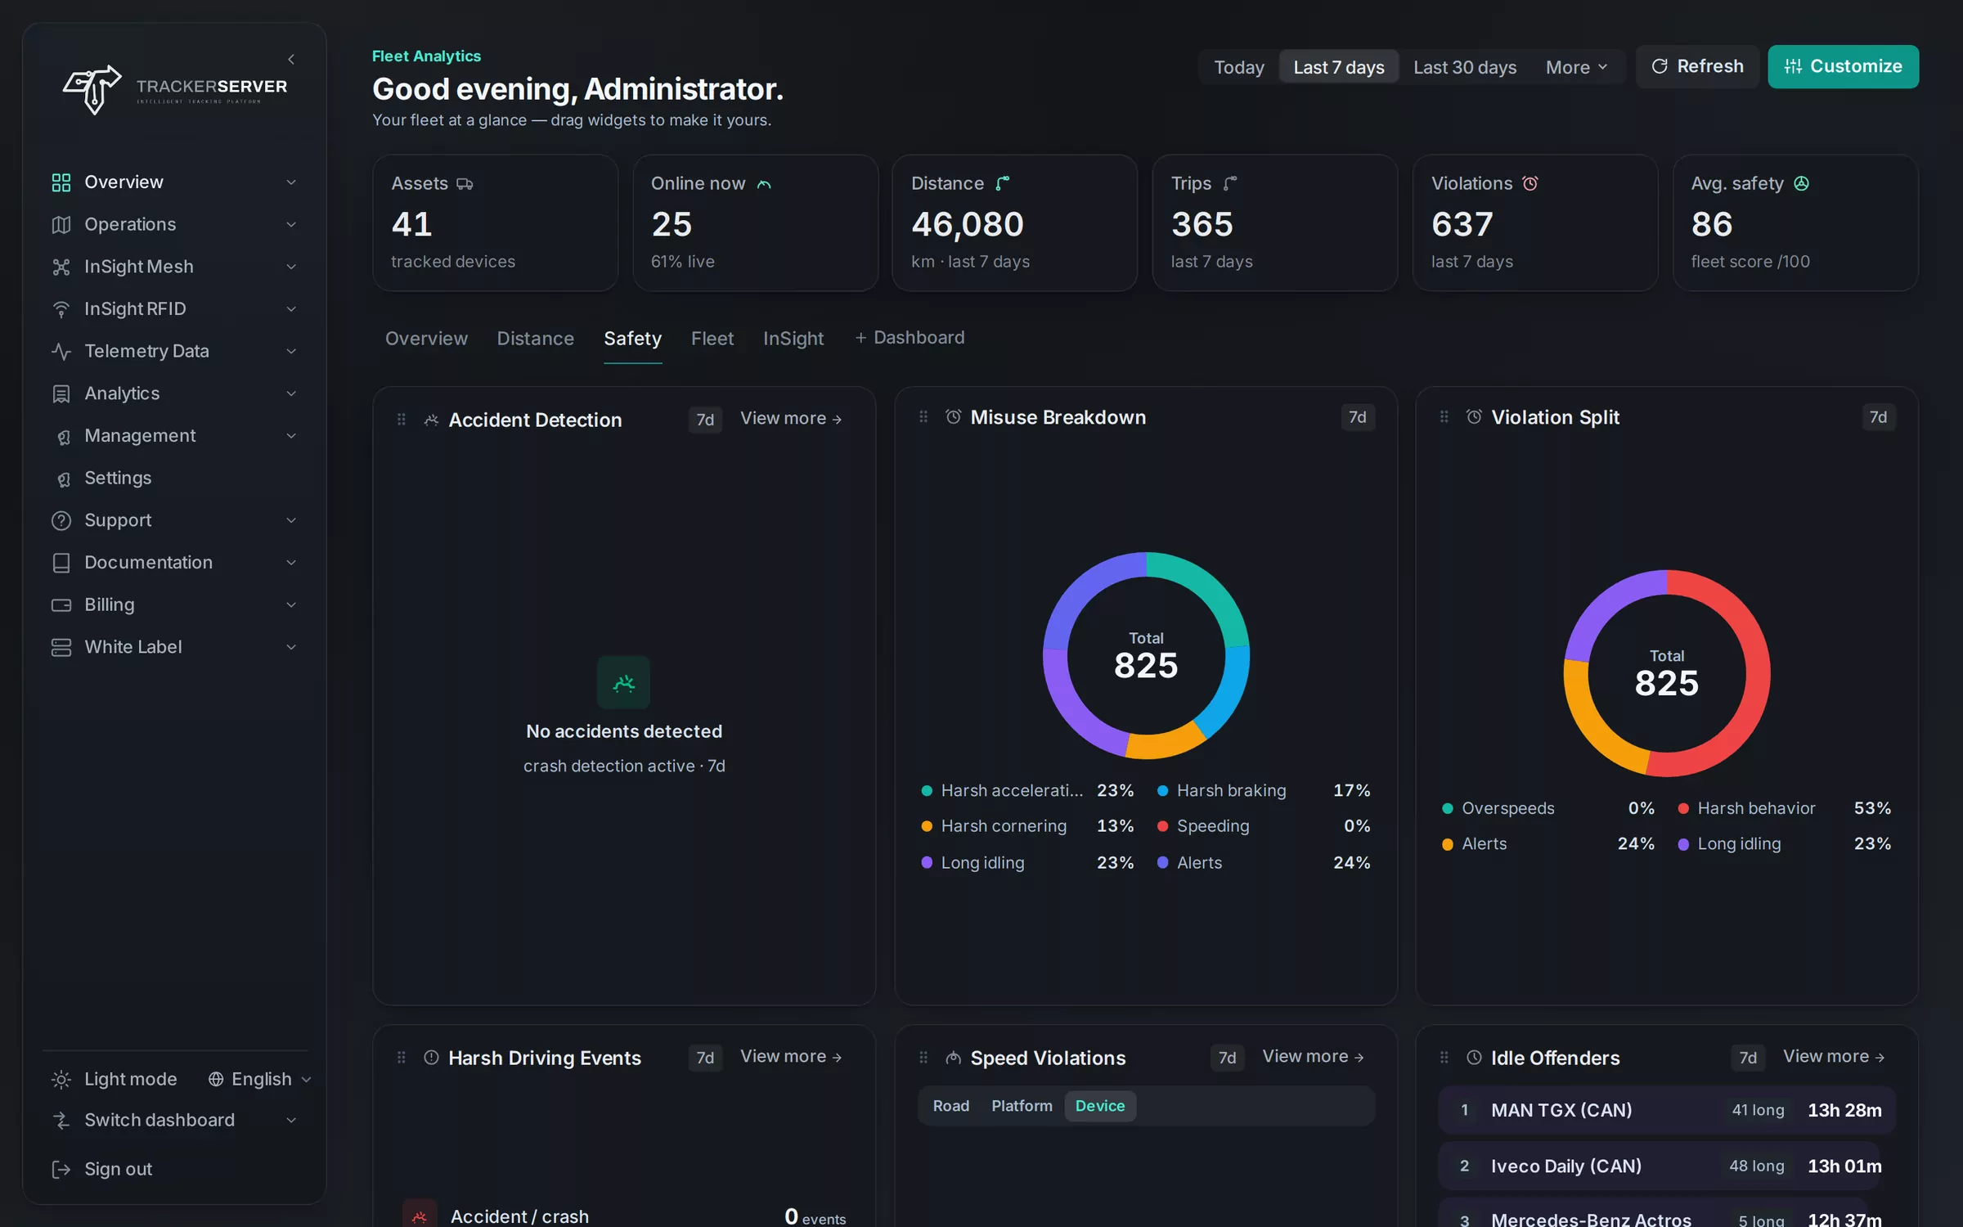The image size is (1963, 1227).
Task: Click the MAN TGX (CAN) idle offender row
Action: 1667,1110
